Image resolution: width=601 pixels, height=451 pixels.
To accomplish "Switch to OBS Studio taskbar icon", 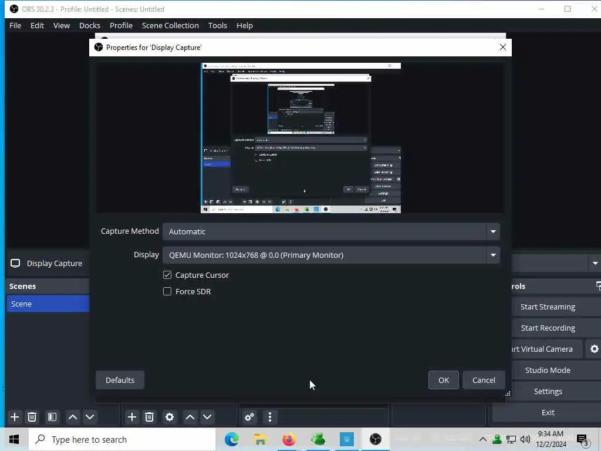I will pos(376,439).
